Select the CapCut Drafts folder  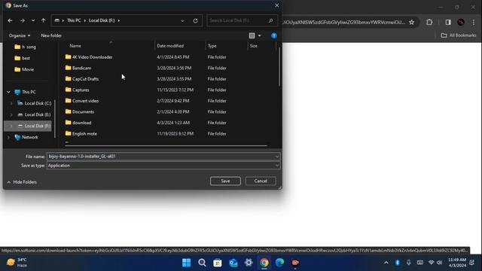(x=82, y=79)
